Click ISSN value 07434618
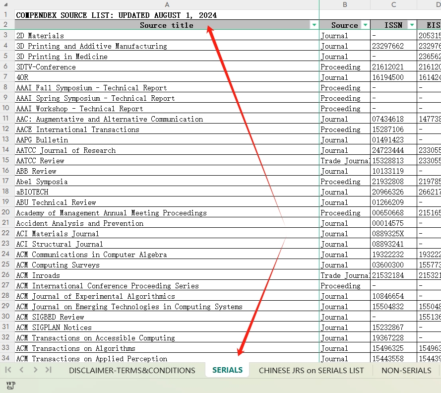 point(394,119)
